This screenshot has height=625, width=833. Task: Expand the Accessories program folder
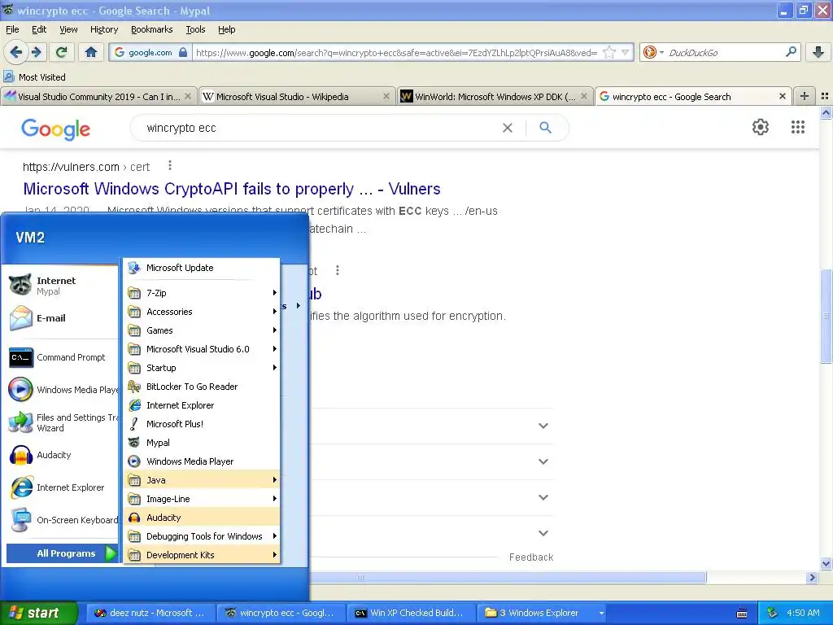[202, 312]
